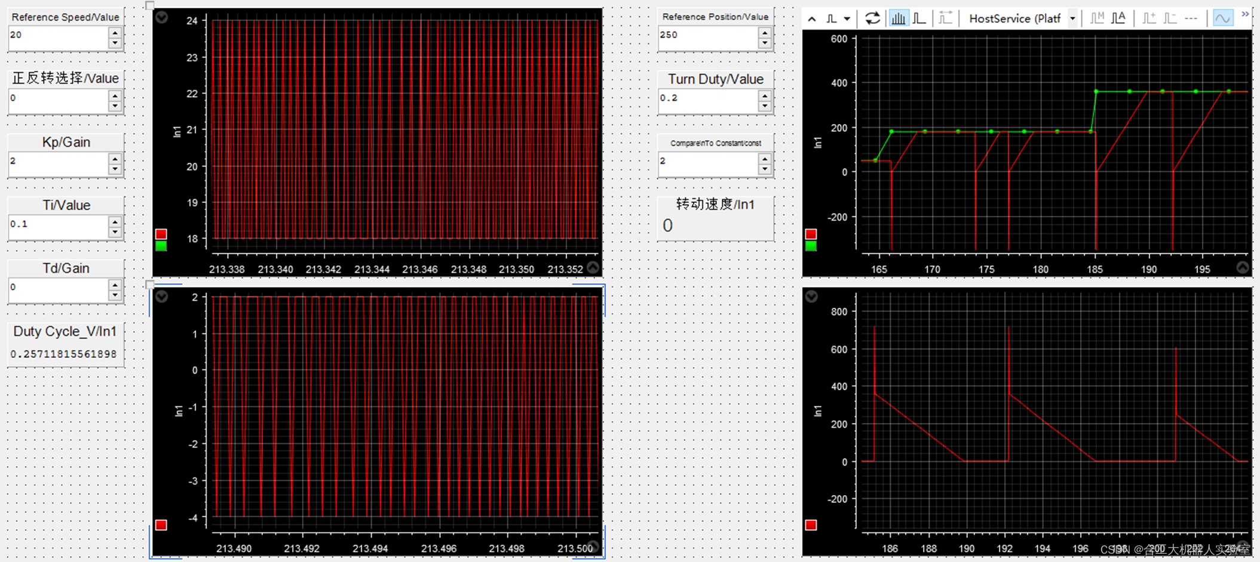This screenshot has width=1260, height=562.
Task: Open chevron menu of the bottom-right sawtooth plot
Action: [x=811, y=297]
